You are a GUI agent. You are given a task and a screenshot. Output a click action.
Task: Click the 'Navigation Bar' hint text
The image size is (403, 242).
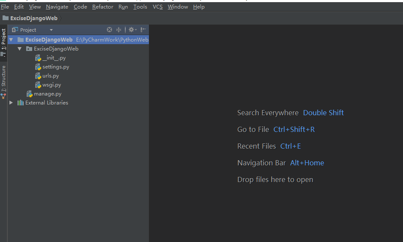point(261,163)
